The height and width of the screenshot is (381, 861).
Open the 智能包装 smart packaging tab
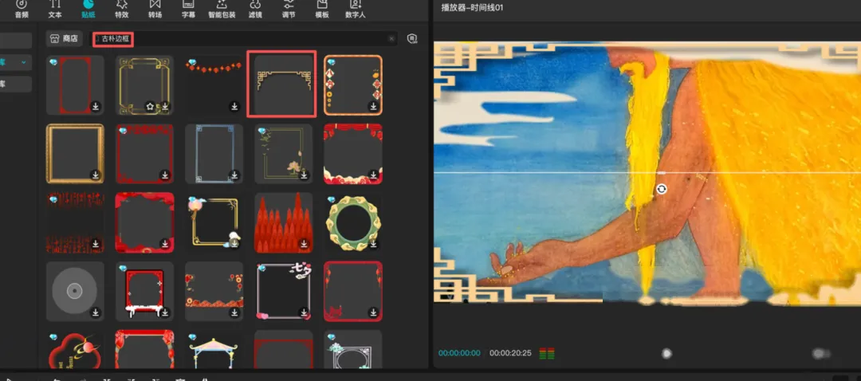click(222, 10)
